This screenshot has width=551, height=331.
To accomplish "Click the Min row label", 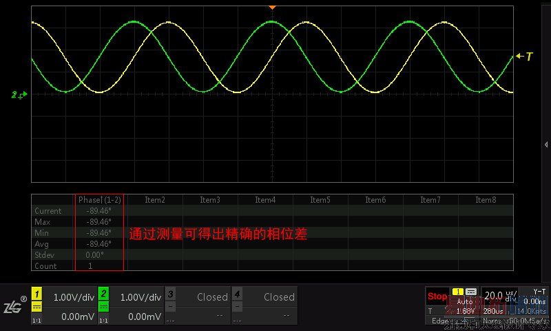I will (x=41, y=233).
